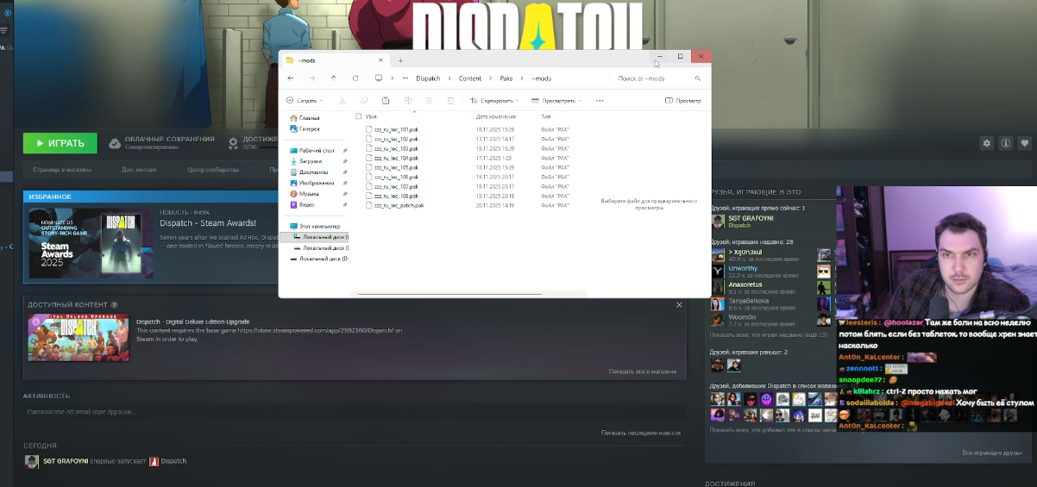Sort files by Дата изменения column
Screen dimensions: 1037x487
coord(496,116)
